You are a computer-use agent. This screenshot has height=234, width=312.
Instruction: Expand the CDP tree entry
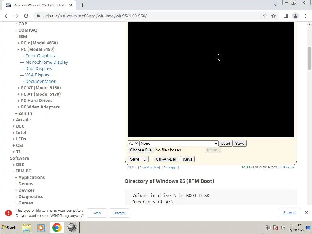[x=21, y=24]
